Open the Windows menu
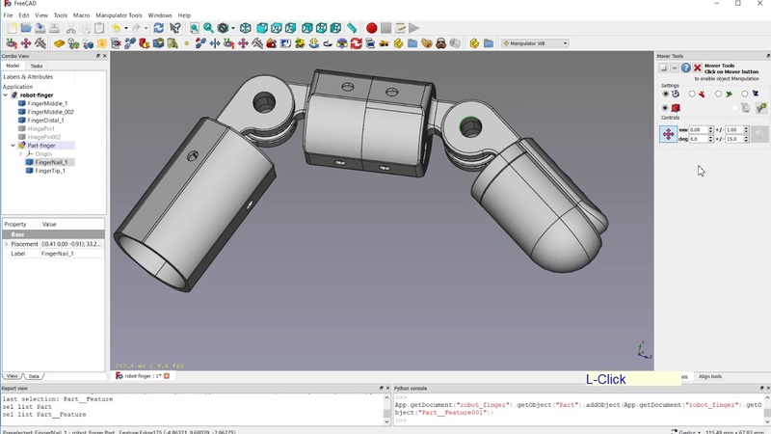771x434 pixels. 160,15
